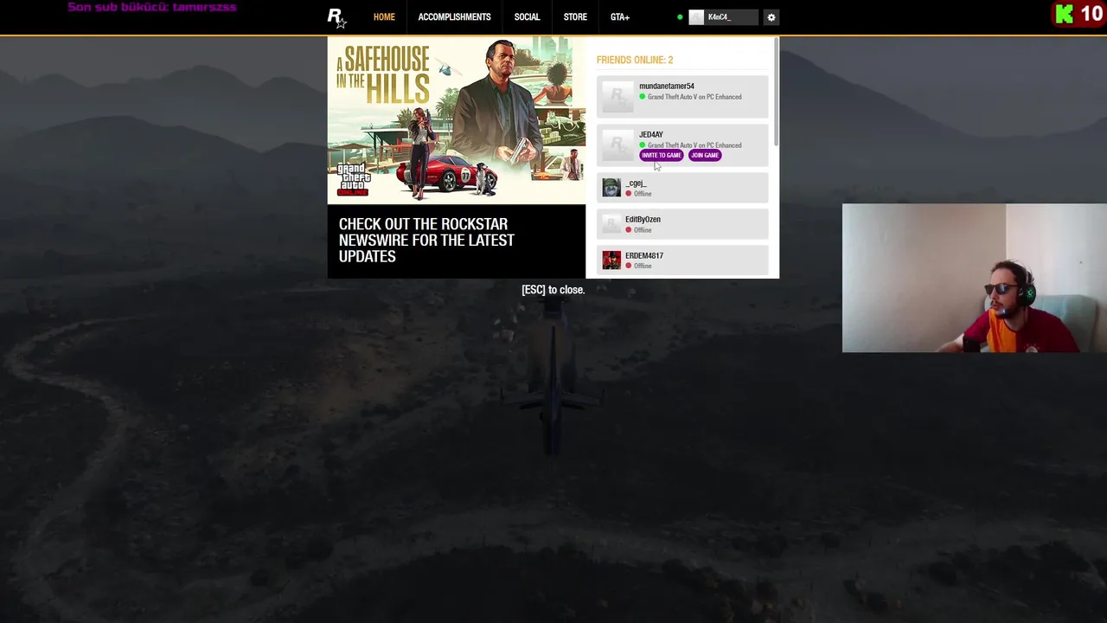Click the [ESC] to close hint
The height and width of the screenshot is (623, 1107).
[553, 290]
